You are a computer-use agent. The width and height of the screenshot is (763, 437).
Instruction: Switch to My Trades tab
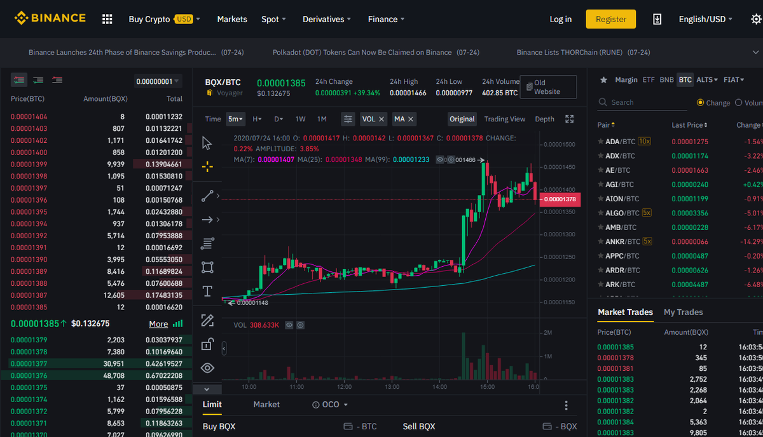[684, 312]
